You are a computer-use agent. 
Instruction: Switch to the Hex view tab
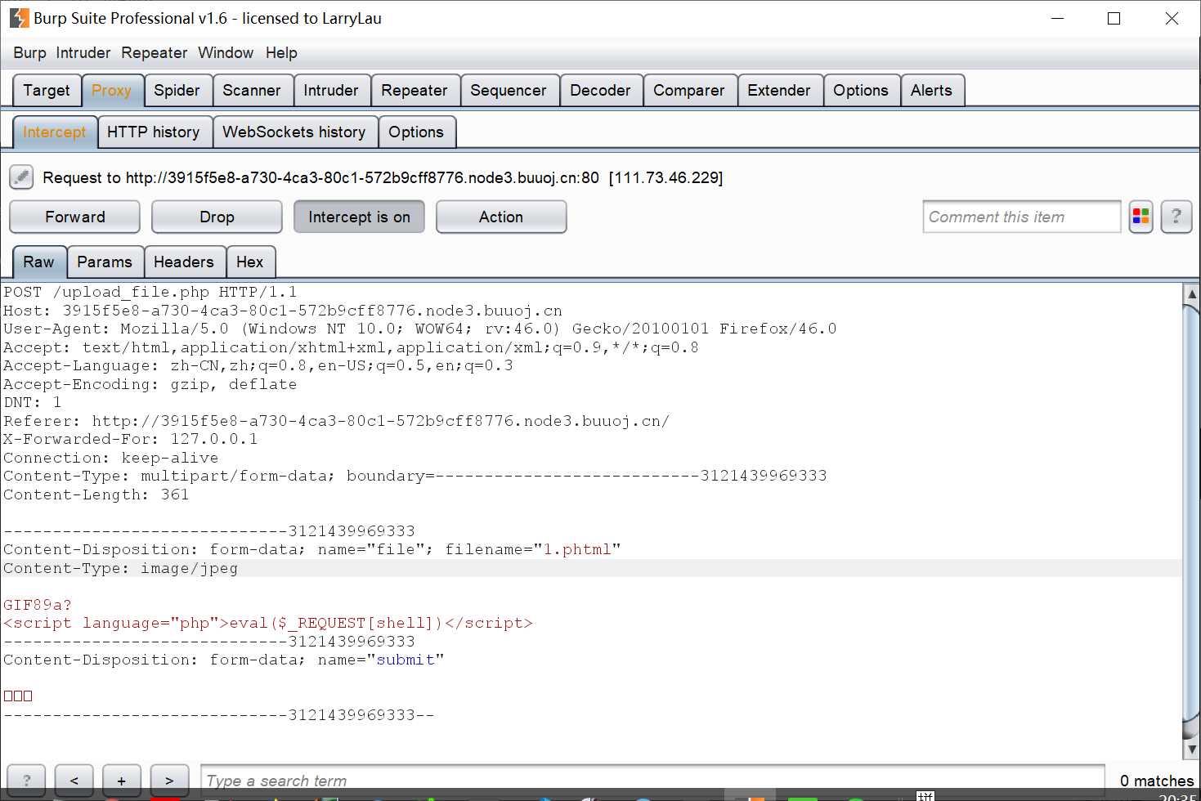pos(250,262)
